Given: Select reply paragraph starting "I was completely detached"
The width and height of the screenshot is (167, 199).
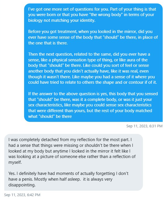Looking at the screenshot, I should (72, 151).
